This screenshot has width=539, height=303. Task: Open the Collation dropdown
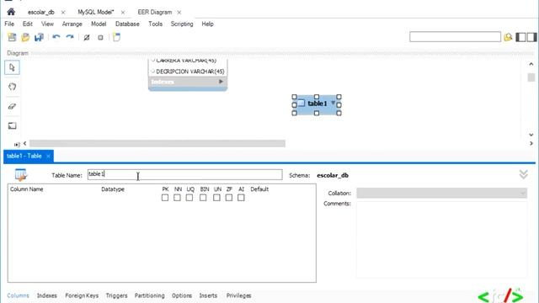tap(441, 193)
